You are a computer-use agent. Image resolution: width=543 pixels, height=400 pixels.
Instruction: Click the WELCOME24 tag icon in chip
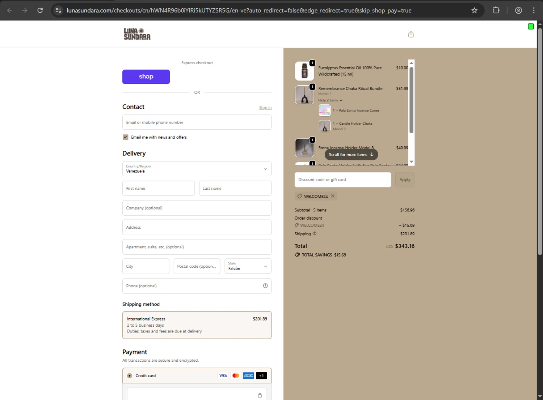point(300,196)
